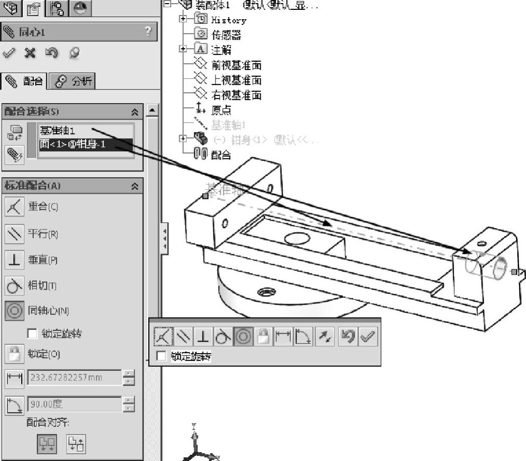Choose the 同轴心(N) concentric mate
Screen dimensions: 526x461
[15, 311]
